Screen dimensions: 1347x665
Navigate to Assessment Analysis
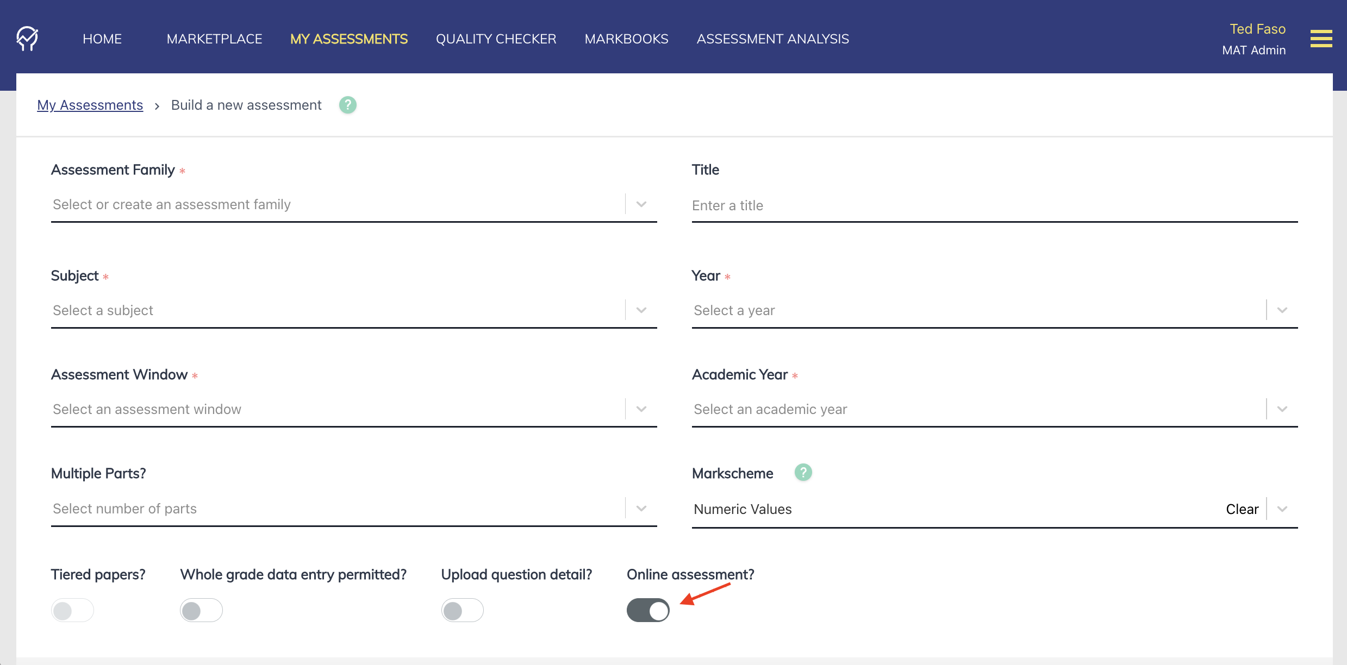772,39
